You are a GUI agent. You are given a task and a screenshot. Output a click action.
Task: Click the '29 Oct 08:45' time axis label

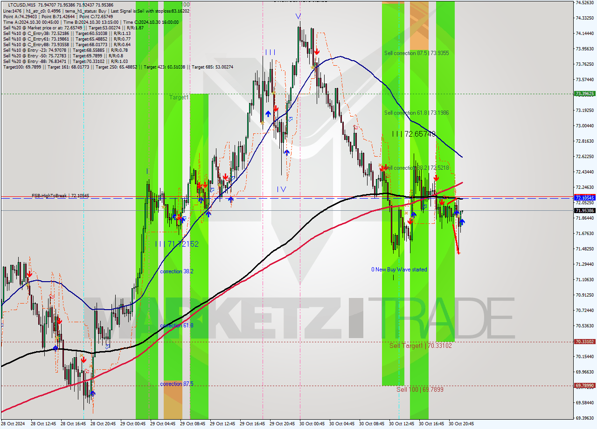point(193,424)
